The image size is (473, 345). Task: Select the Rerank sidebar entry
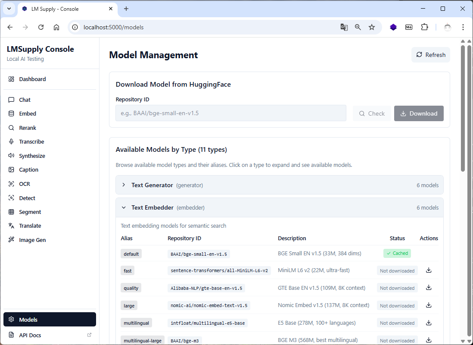tap(50, 128)
